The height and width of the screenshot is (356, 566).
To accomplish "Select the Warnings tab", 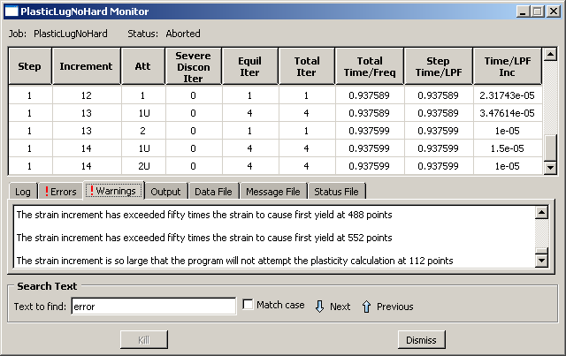I will point(112,191).
